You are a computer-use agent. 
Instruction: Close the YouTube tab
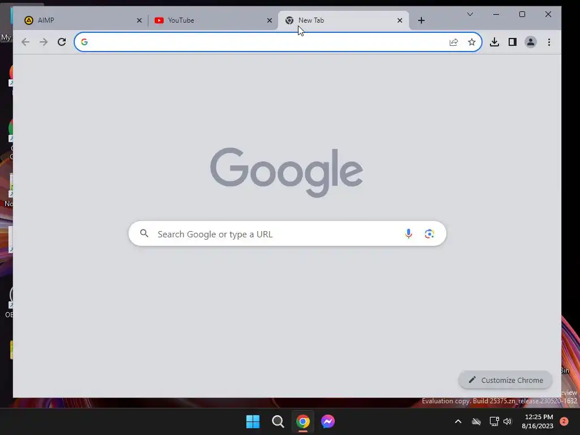tap(270, 20)
